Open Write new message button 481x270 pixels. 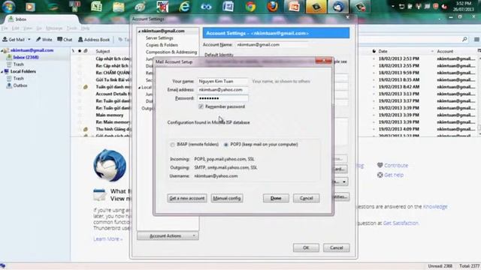coord(44,40)
